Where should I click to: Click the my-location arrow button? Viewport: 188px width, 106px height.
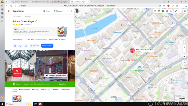click(185, 56)
